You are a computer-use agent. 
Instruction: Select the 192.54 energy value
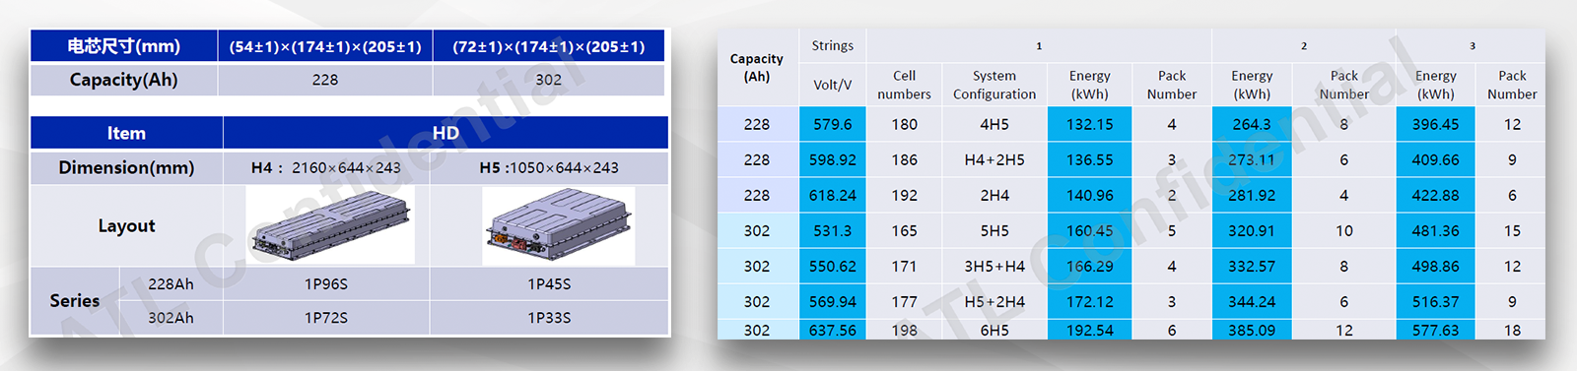(x=1089, y=330)
